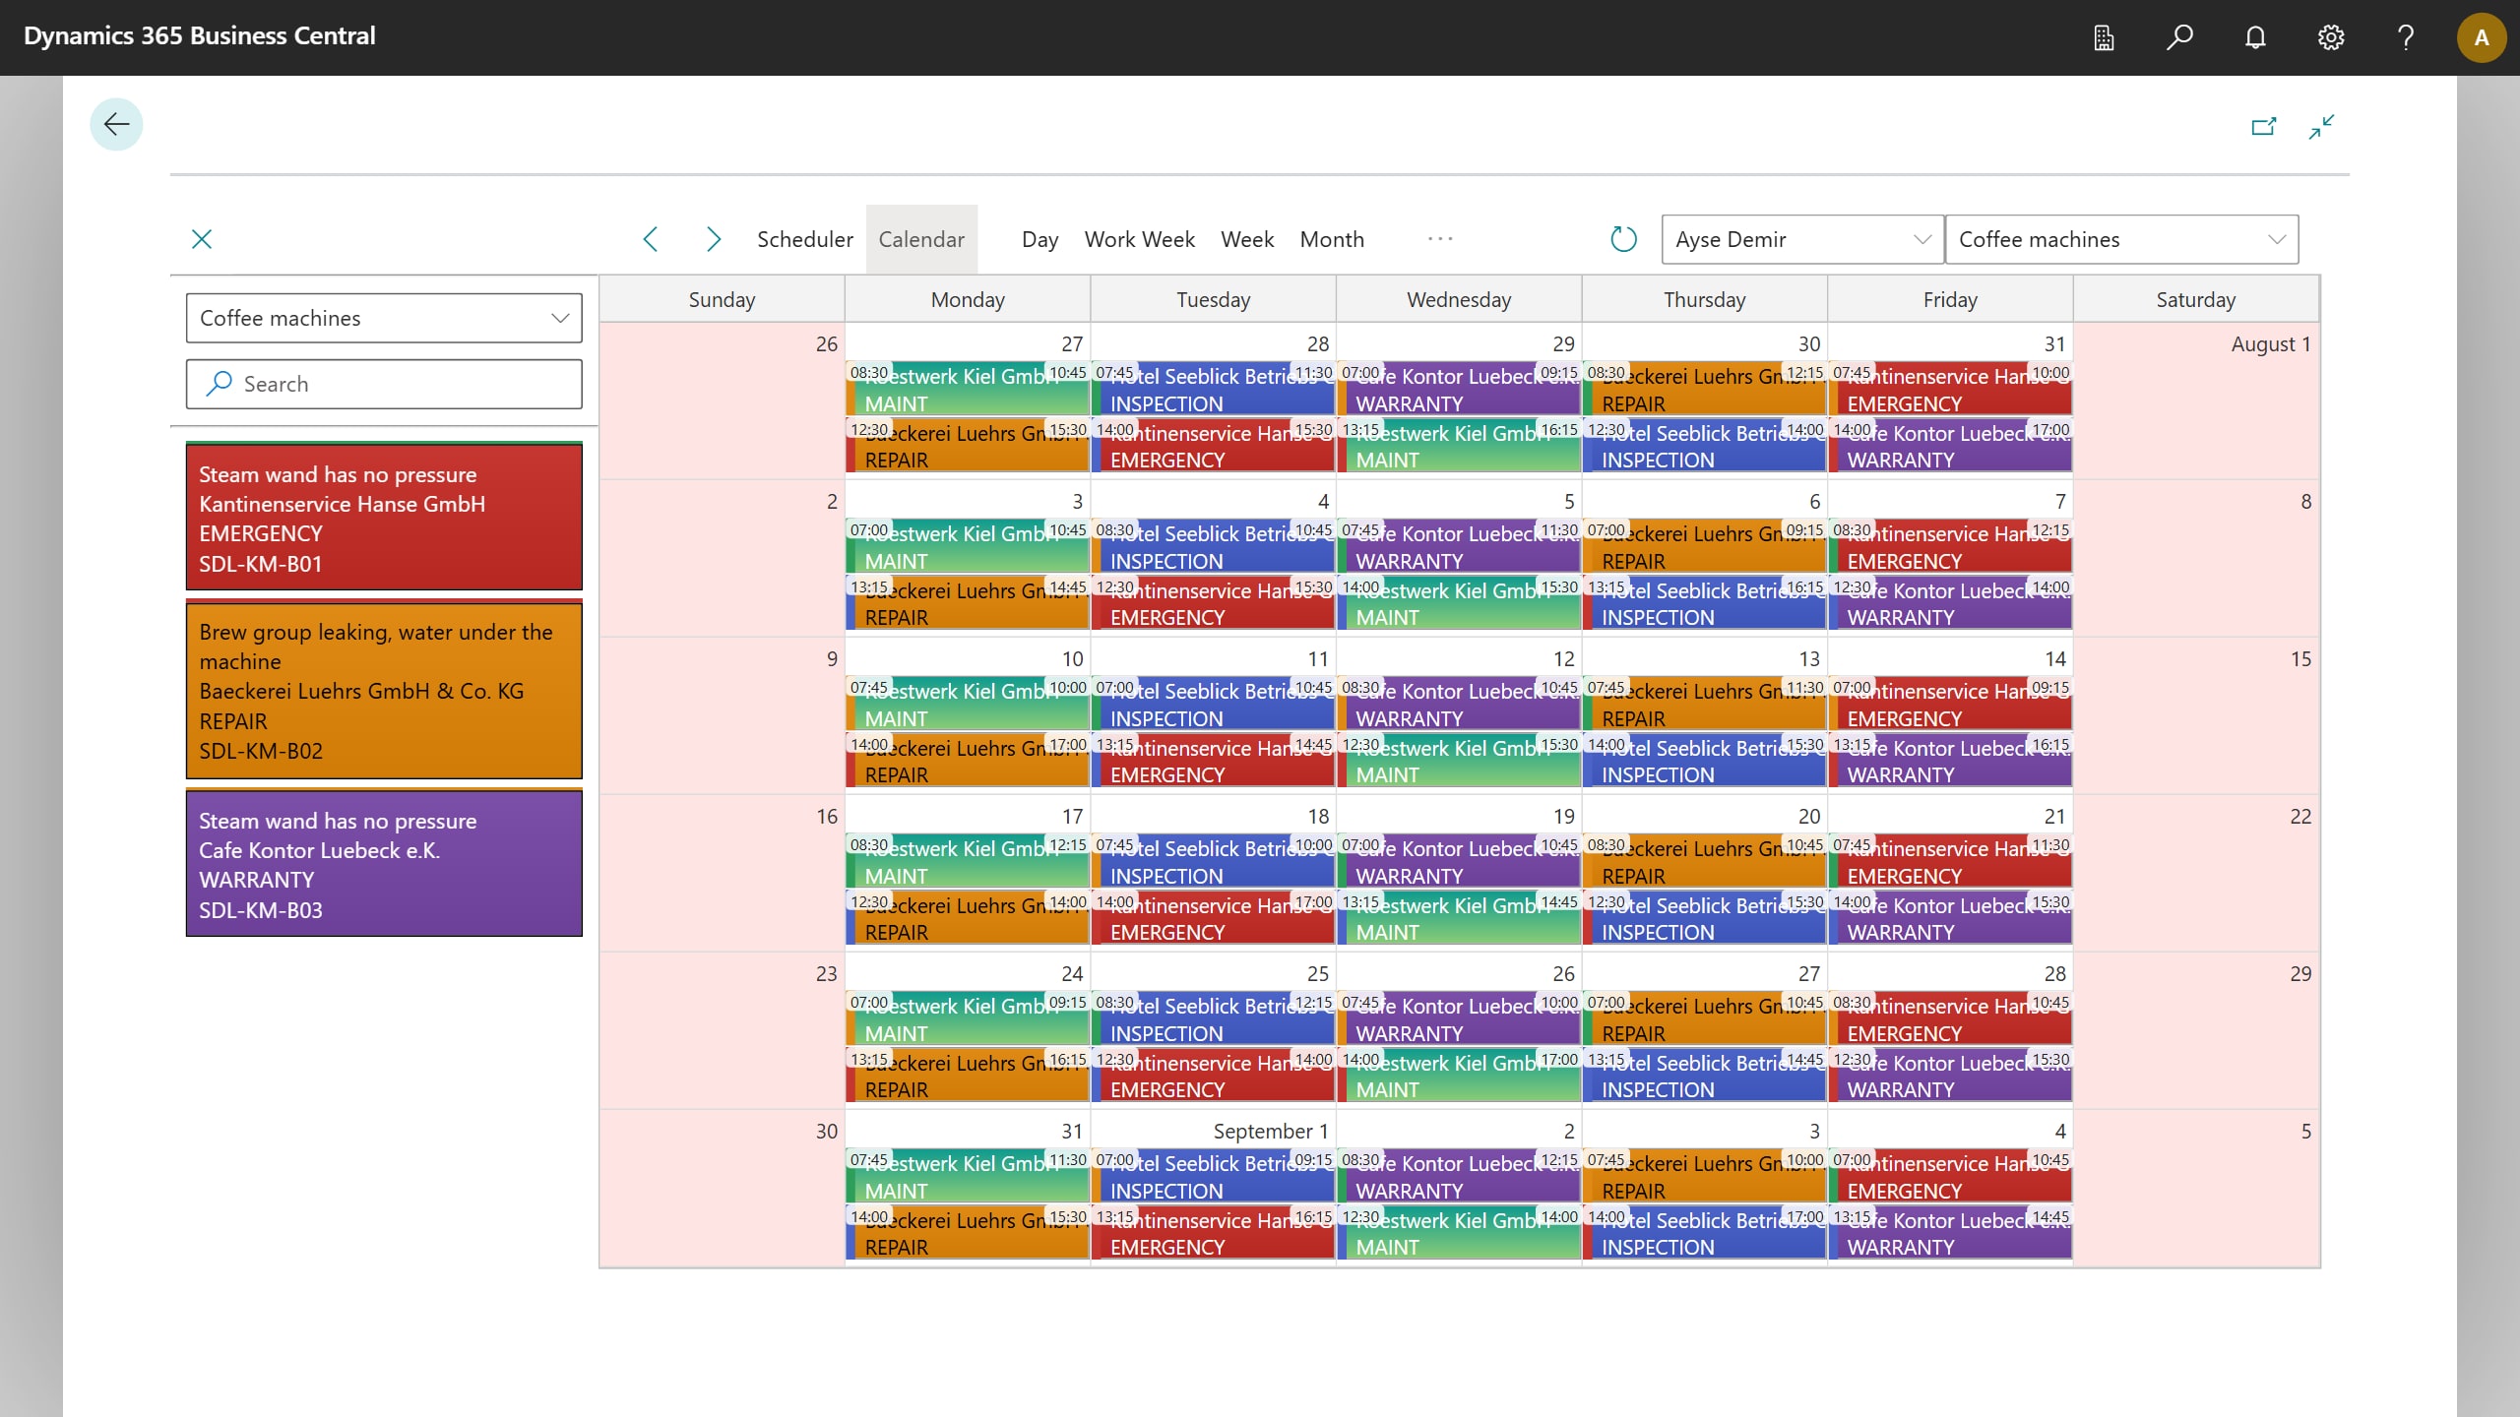Viewport: 2520px width, 1417px height.
Task: Open the help question mark
Action: coord(2406,37)
